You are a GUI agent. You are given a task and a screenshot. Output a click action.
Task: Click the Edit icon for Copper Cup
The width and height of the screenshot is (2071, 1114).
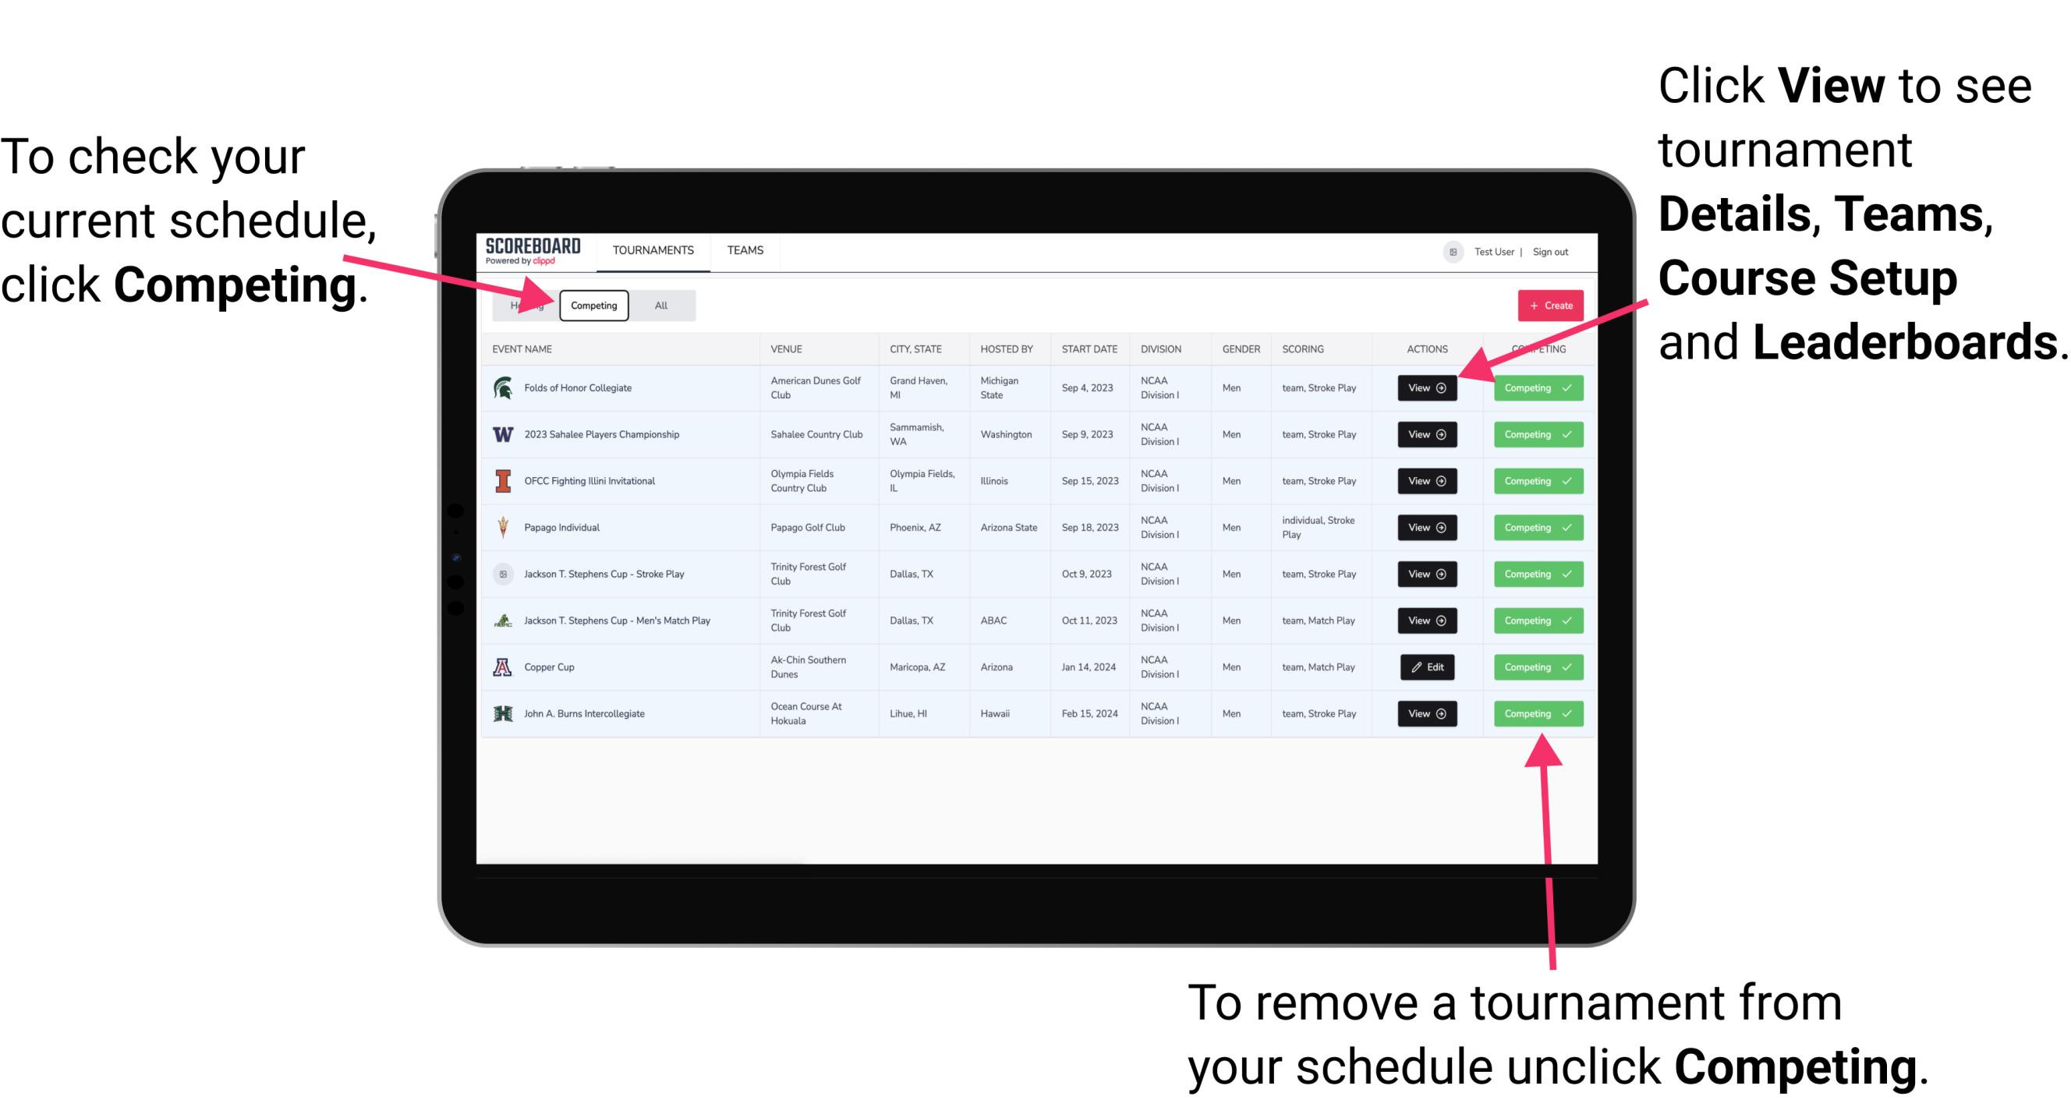(1426, 667)
